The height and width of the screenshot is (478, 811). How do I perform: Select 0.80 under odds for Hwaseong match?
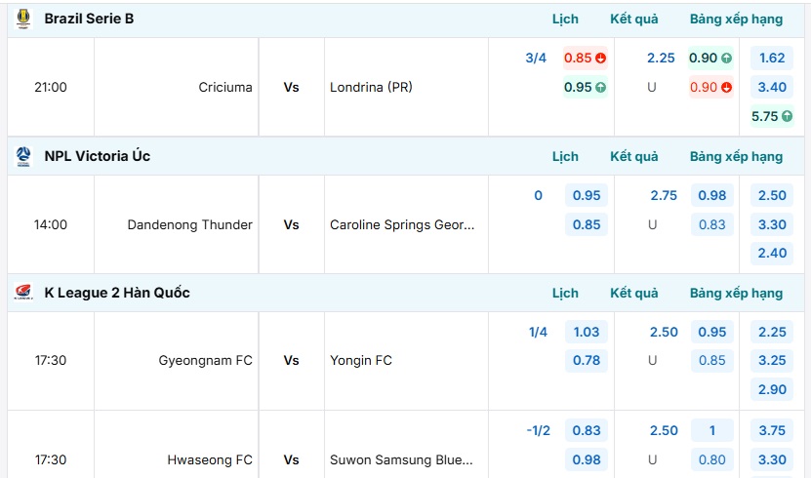[x=712, y=459]
